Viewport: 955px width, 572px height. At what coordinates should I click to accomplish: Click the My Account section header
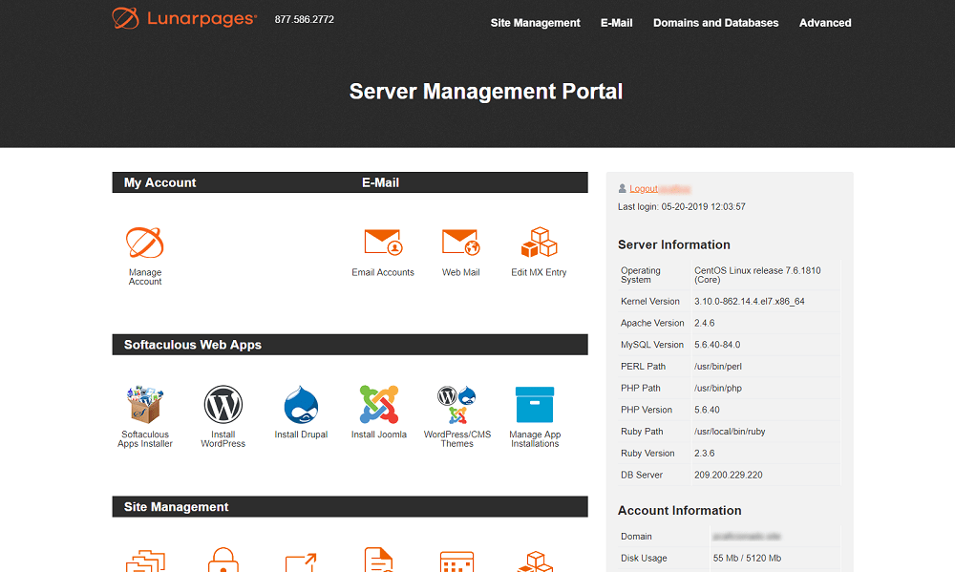[x=160, y=182]
